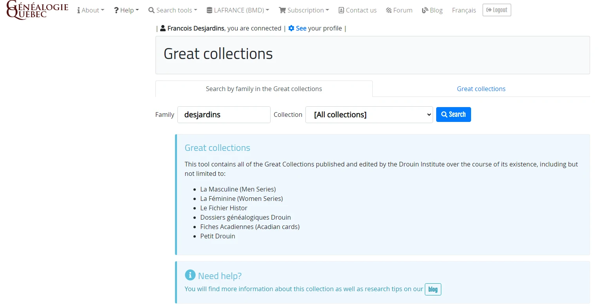Screen dimensions: 603x306
Task: Open the Blog in navigation bar
Action: 432,10
